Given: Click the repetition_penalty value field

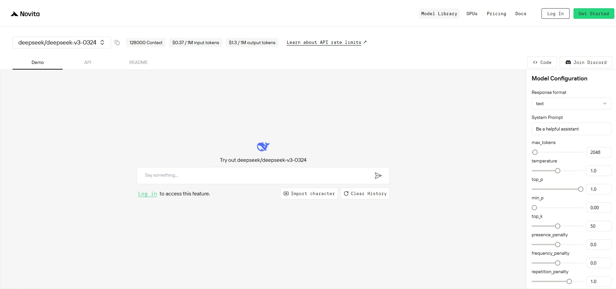Looking at the screenshot, I should tap(599, 281).
